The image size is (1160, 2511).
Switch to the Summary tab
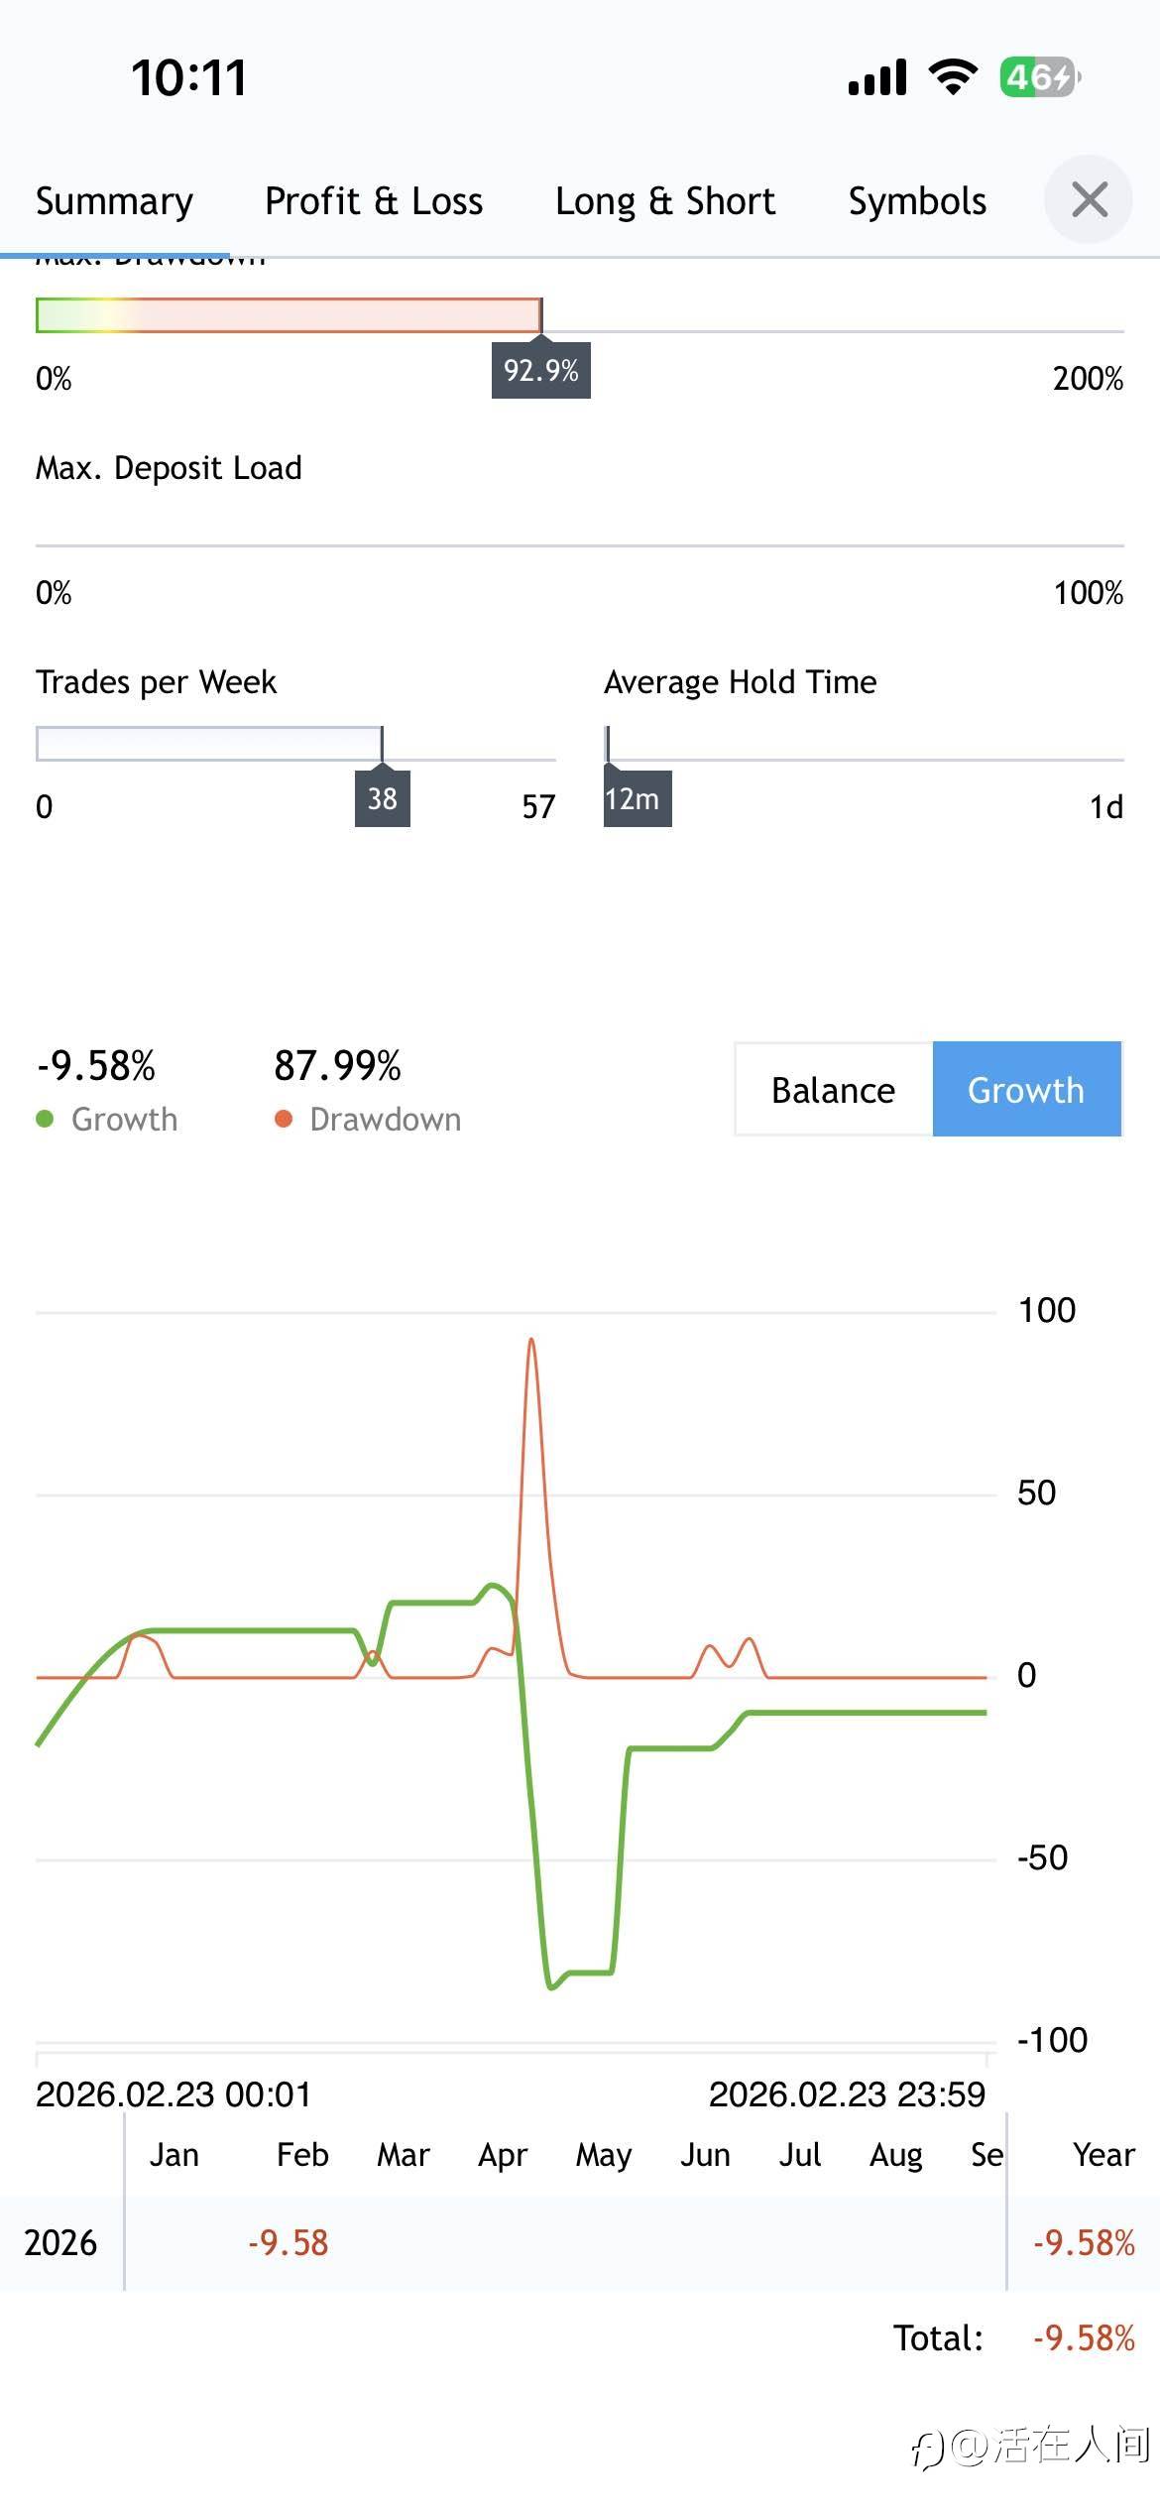pos(114,201)
